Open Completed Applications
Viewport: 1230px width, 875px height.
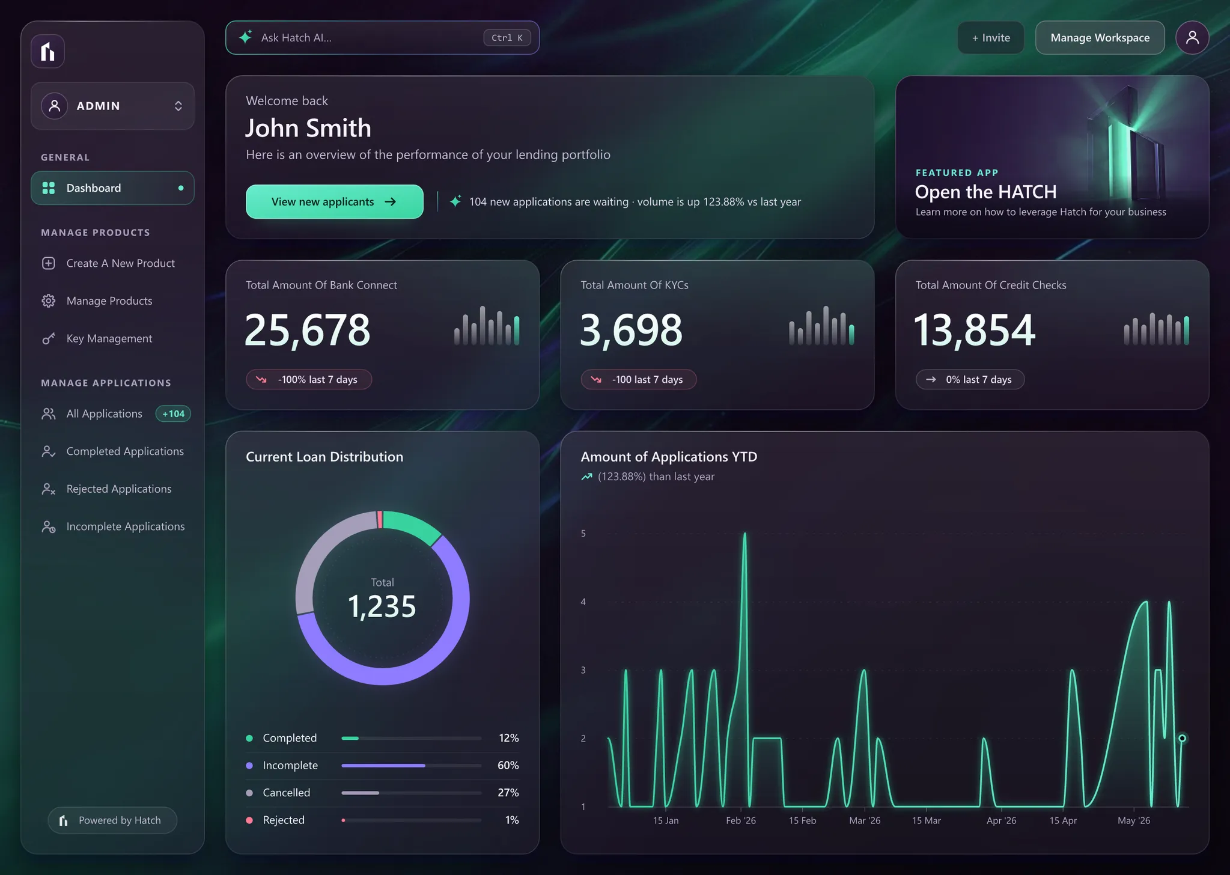112,451
